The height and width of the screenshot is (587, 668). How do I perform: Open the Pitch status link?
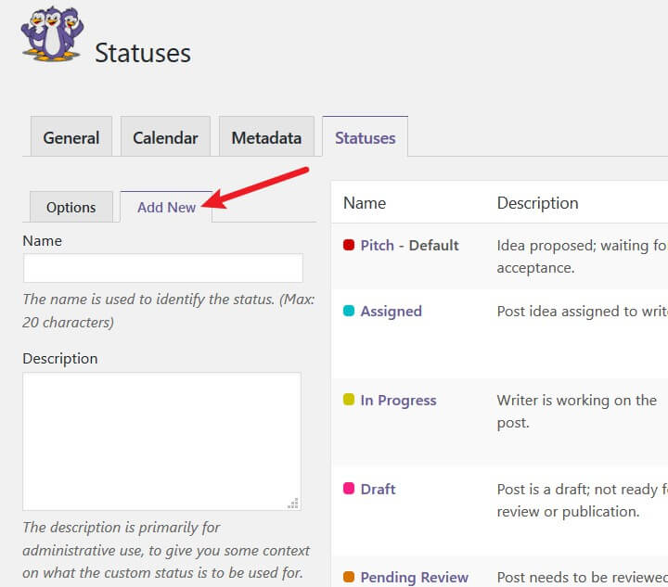click(377, 245)
